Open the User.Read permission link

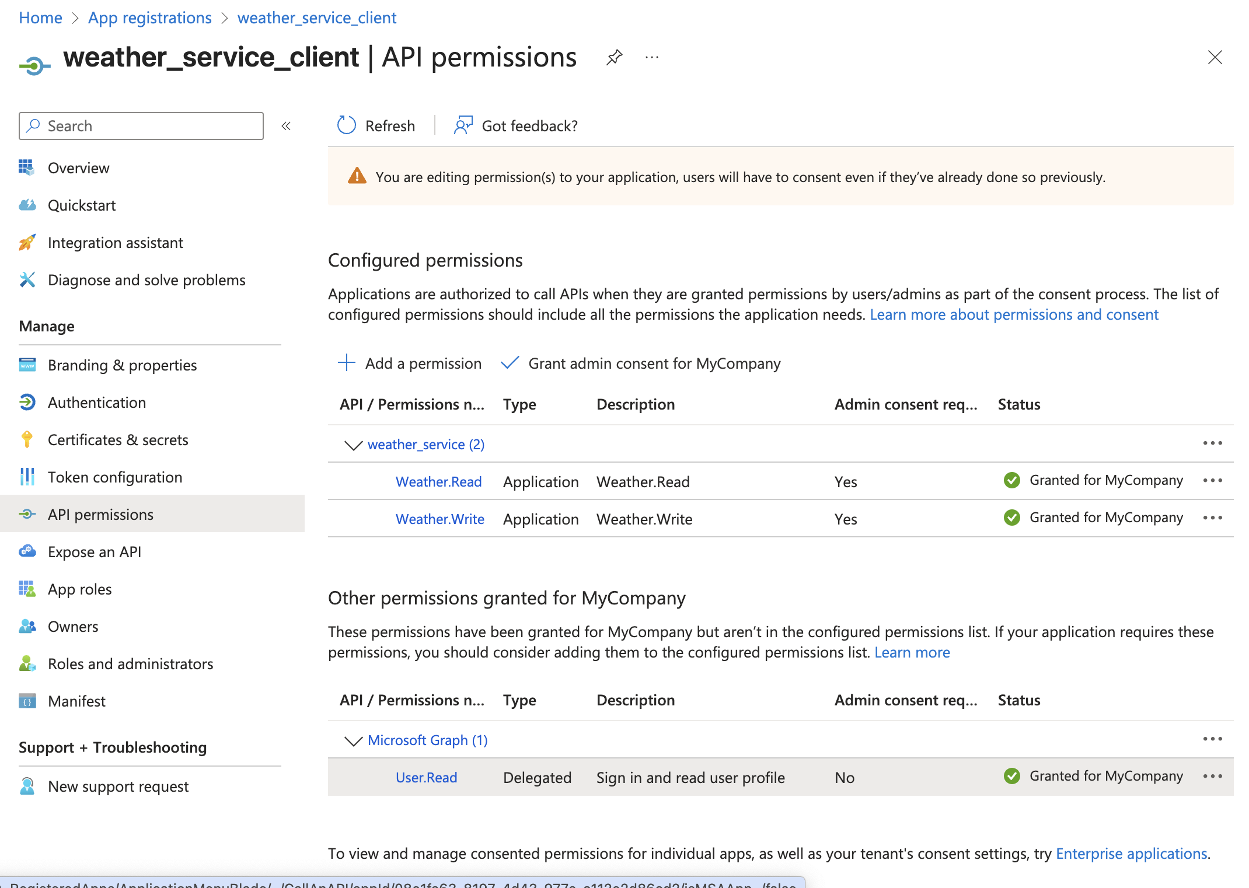(427, 777)
